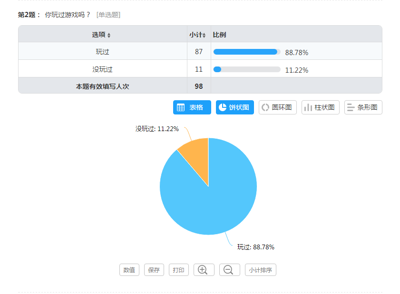Click the 保存 save chart button
Image resolution: width=400 pixels, height=294 pixels.
click(154, 270)
